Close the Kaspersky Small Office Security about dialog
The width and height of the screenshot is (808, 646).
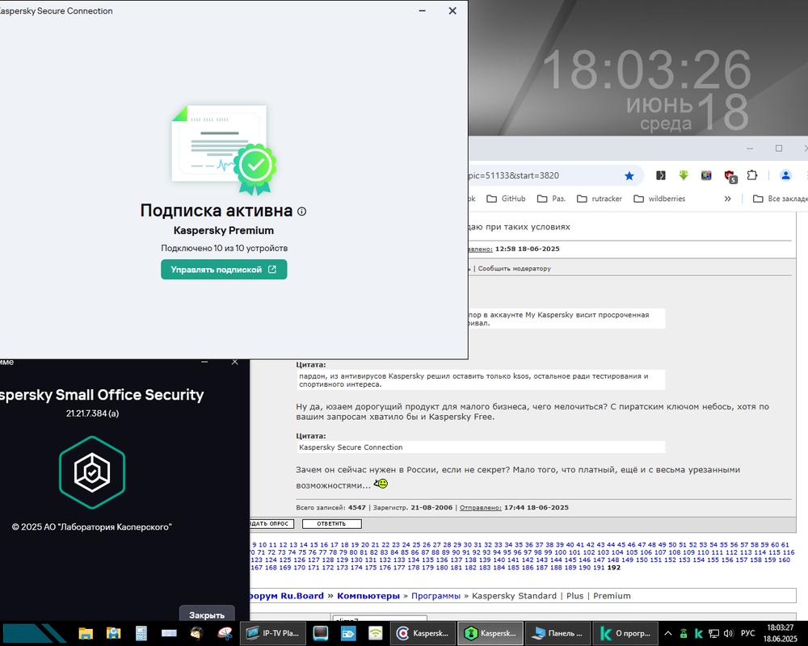click(x=235, y=362)
